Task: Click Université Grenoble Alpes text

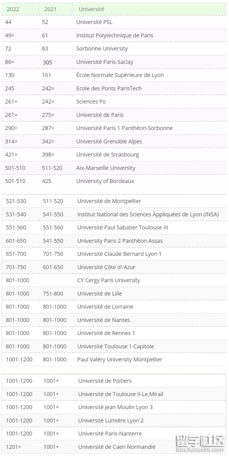Action: (109, 141)
